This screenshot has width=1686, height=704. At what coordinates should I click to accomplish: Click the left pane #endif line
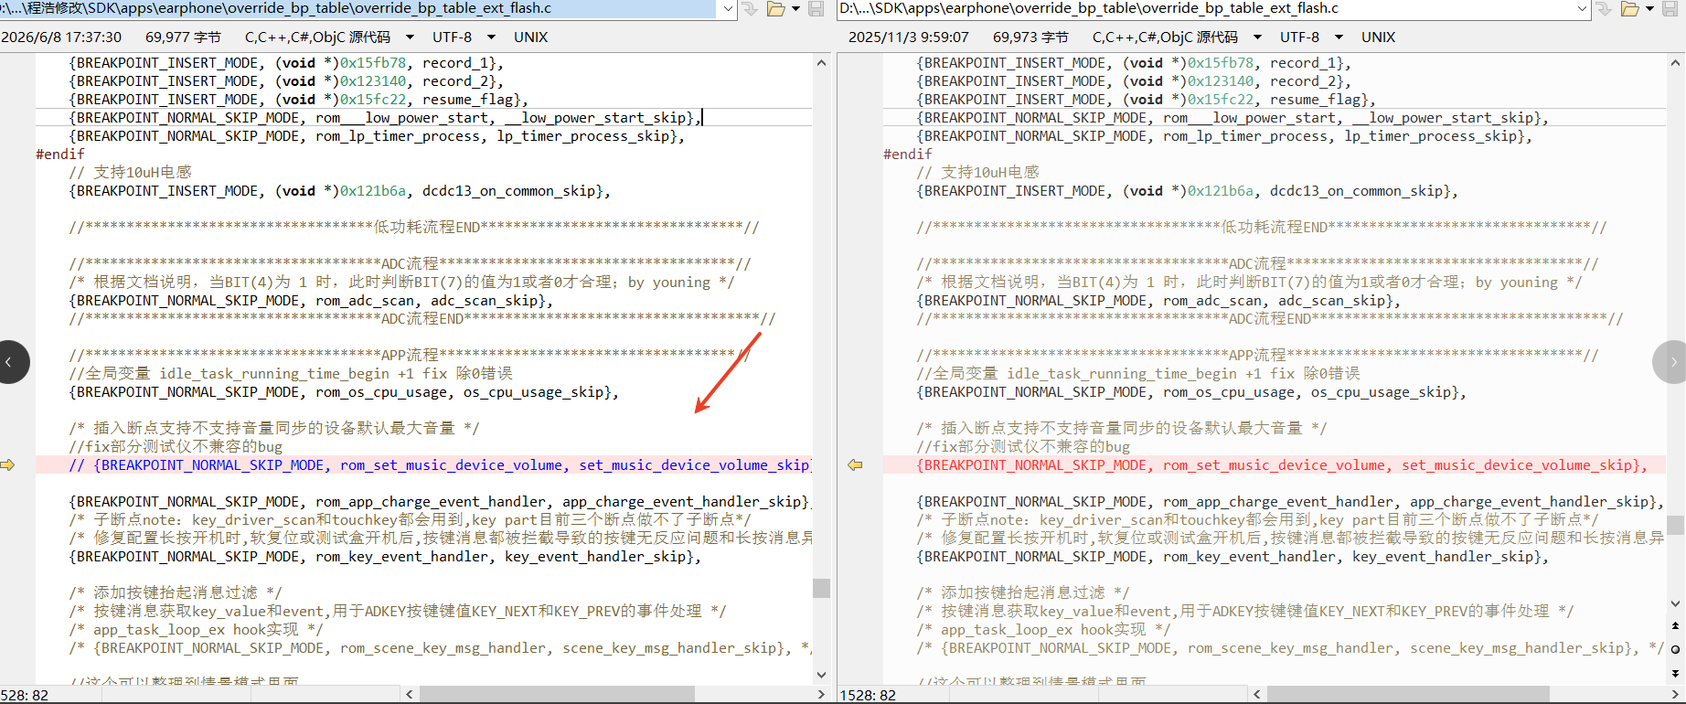coord(60,155)
